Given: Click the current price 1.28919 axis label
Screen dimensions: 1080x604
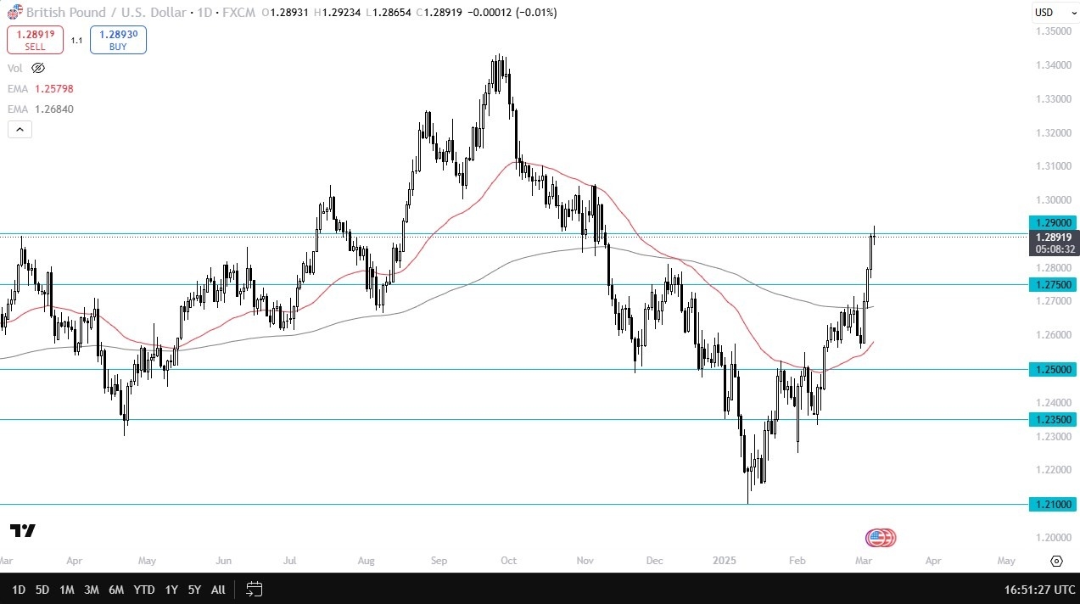Looking at the screenshot, I should click(1053, 238).
